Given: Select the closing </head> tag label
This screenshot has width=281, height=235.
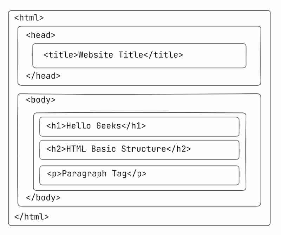Looking at the screenshot, I should [x=43, y=76].
